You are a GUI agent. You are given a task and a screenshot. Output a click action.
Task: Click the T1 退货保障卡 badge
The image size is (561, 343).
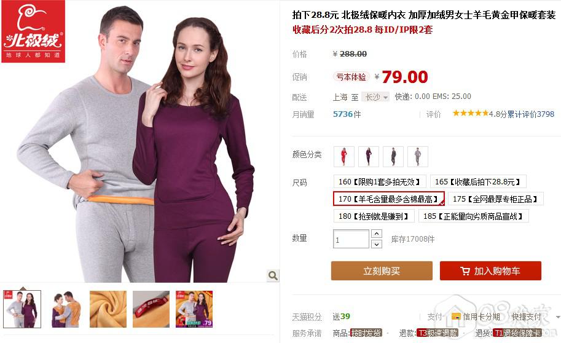tap(517, 333)
